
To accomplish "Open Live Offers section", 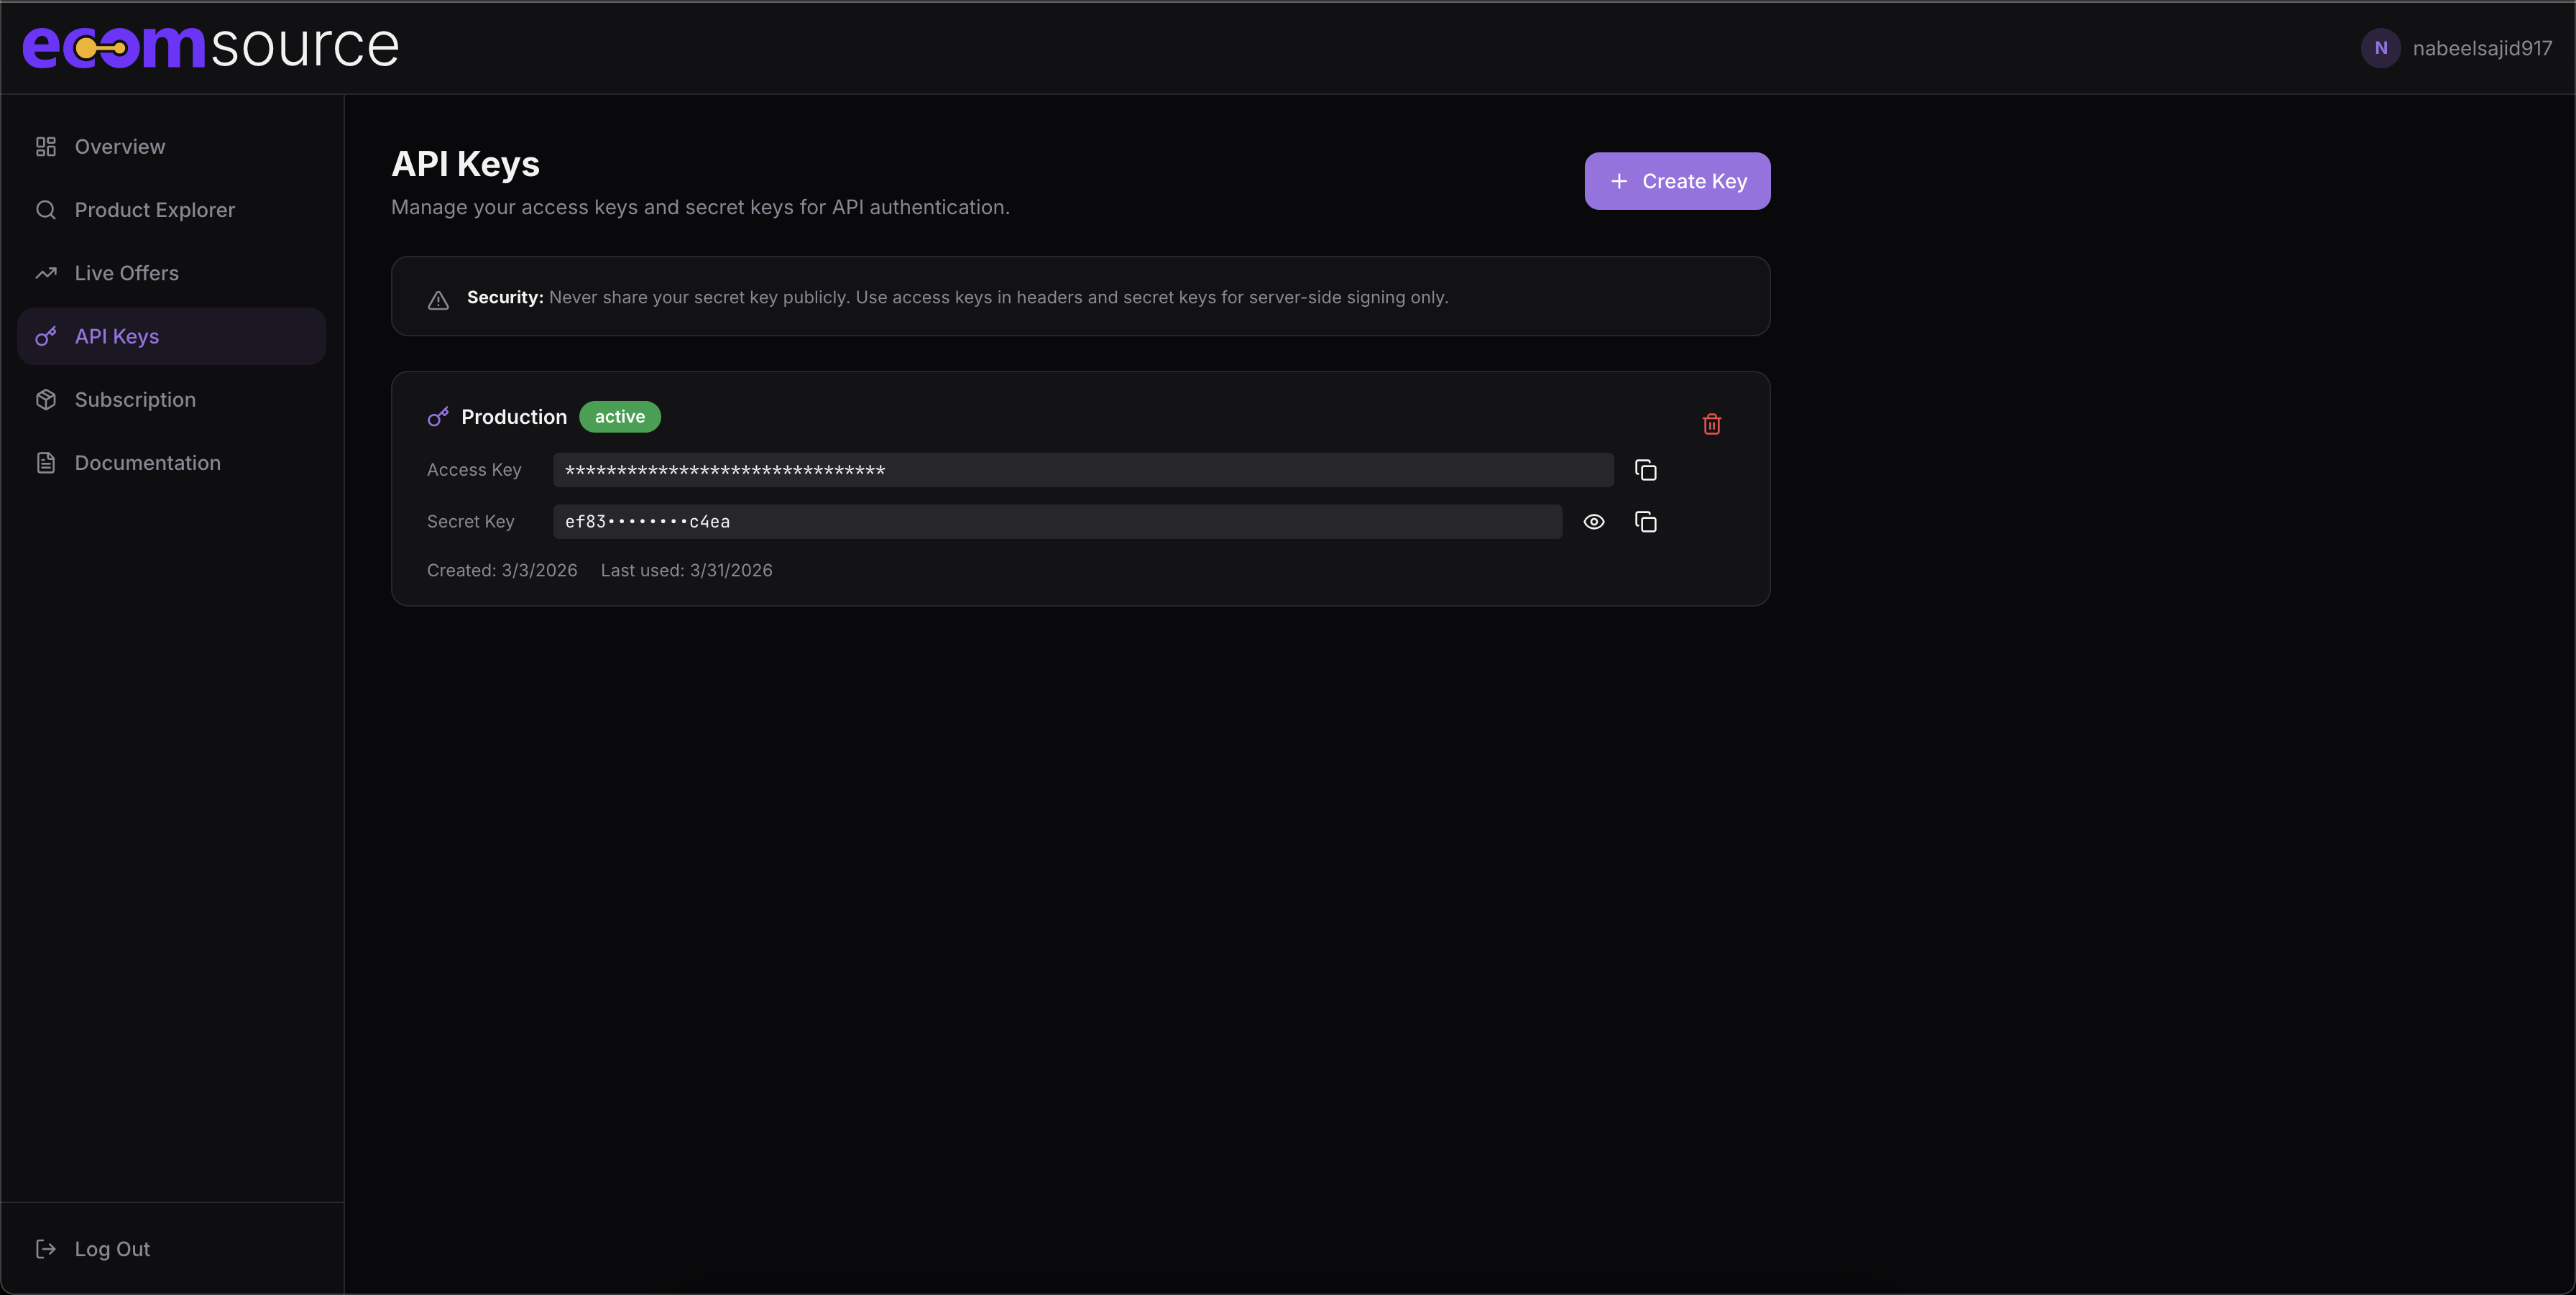I will [172, 273].
